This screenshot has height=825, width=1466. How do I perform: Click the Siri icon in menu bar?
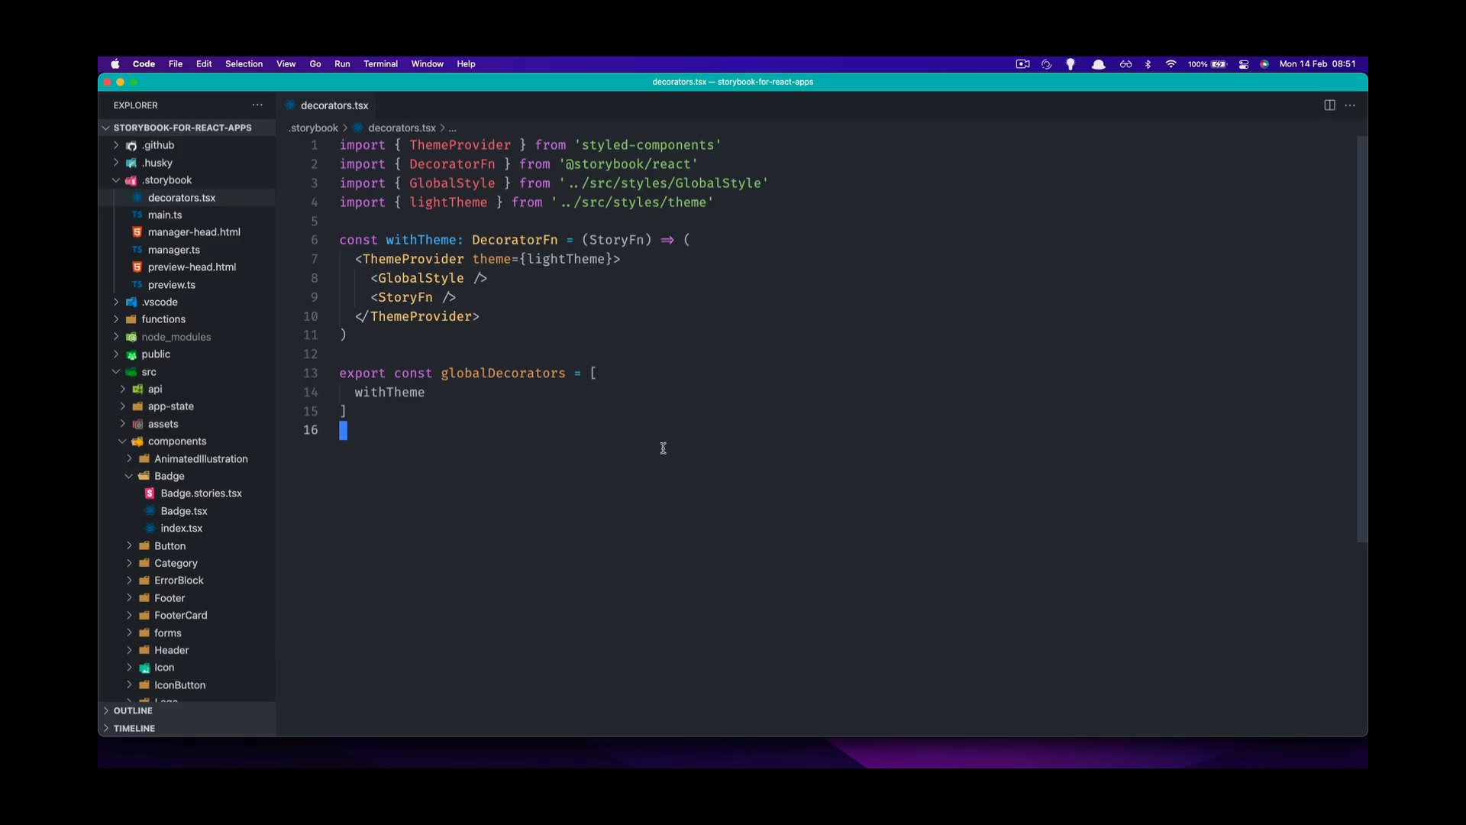click(1264, 64)
